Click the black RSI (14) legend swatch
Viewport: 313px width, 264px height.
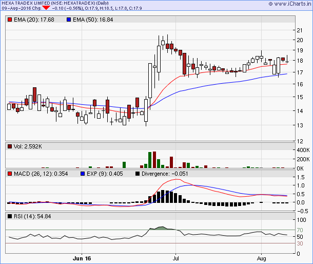(x=10, y=216)
